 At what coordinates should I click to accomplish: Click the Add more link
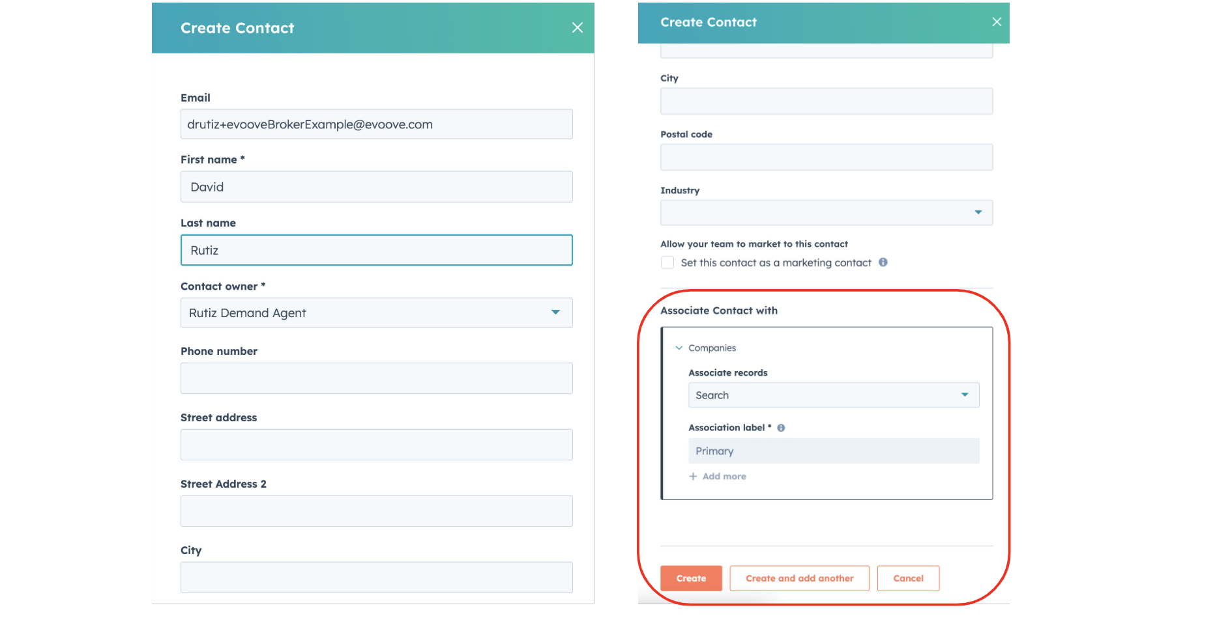coord(724,477)
